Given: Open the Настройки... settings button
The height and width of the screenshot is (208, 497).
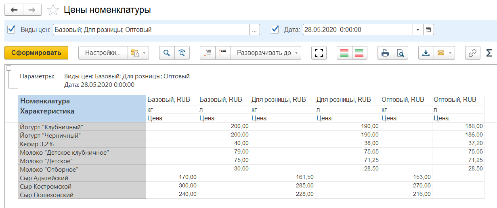Looking at the screenshot, I should point(103,53).
